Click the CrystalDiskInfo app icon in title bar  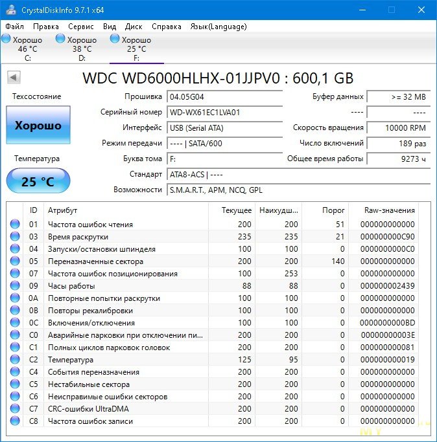pos(10,10)
